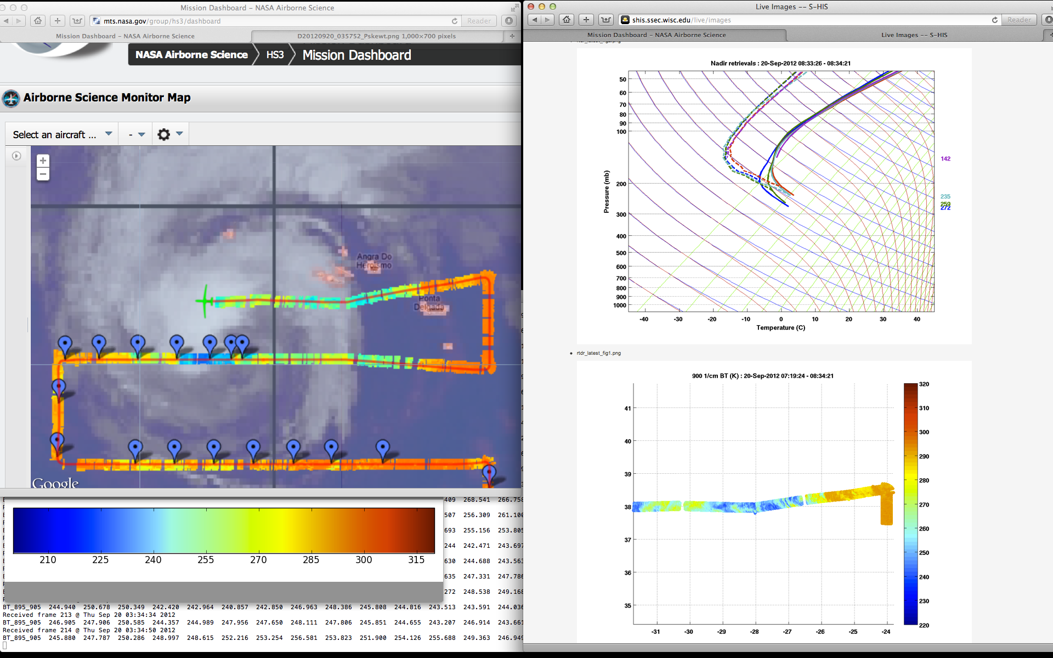Click Reader button in right Safari window

coord(1019,20)
